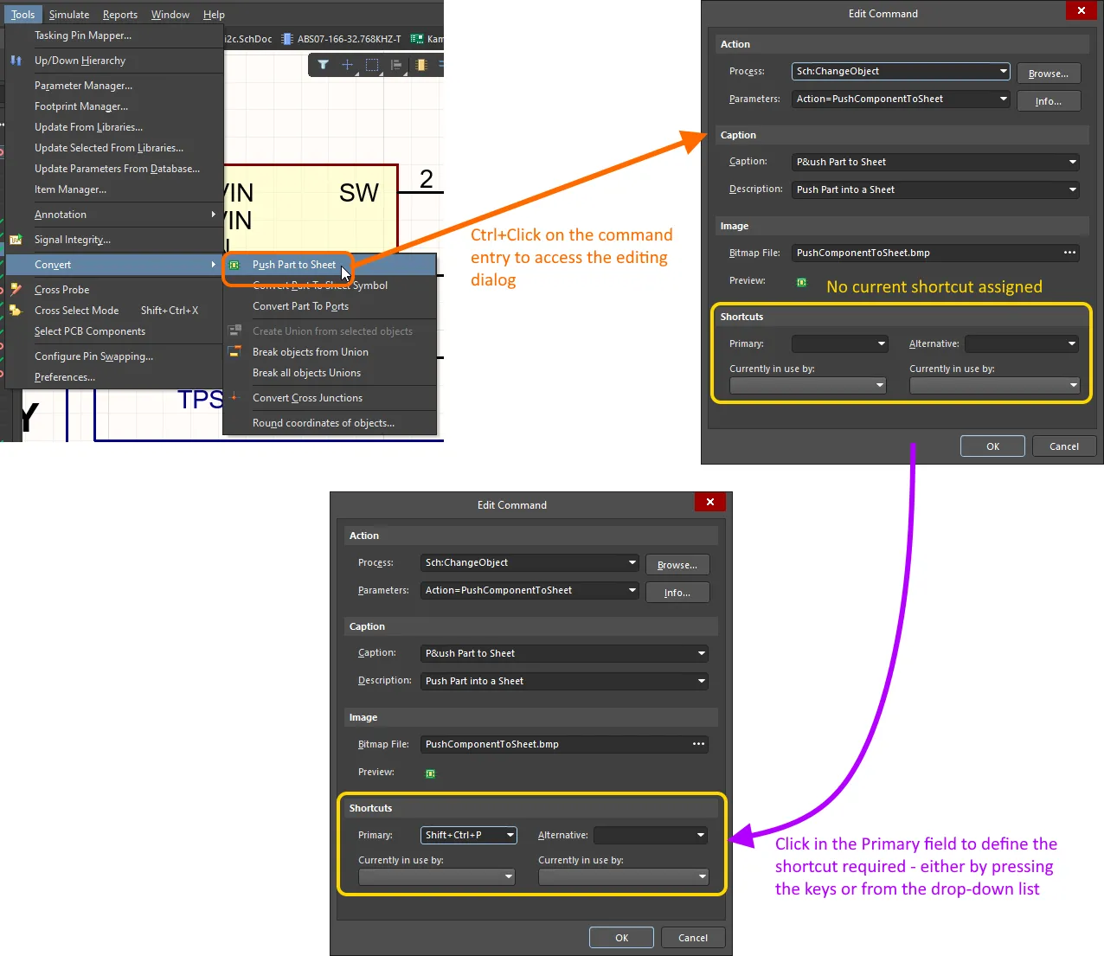Click OK in upper Edit Command dialog
Image resolution: width=1104 pixels, height=956 pixels.
pyautogui.click(x=992, y=446)
